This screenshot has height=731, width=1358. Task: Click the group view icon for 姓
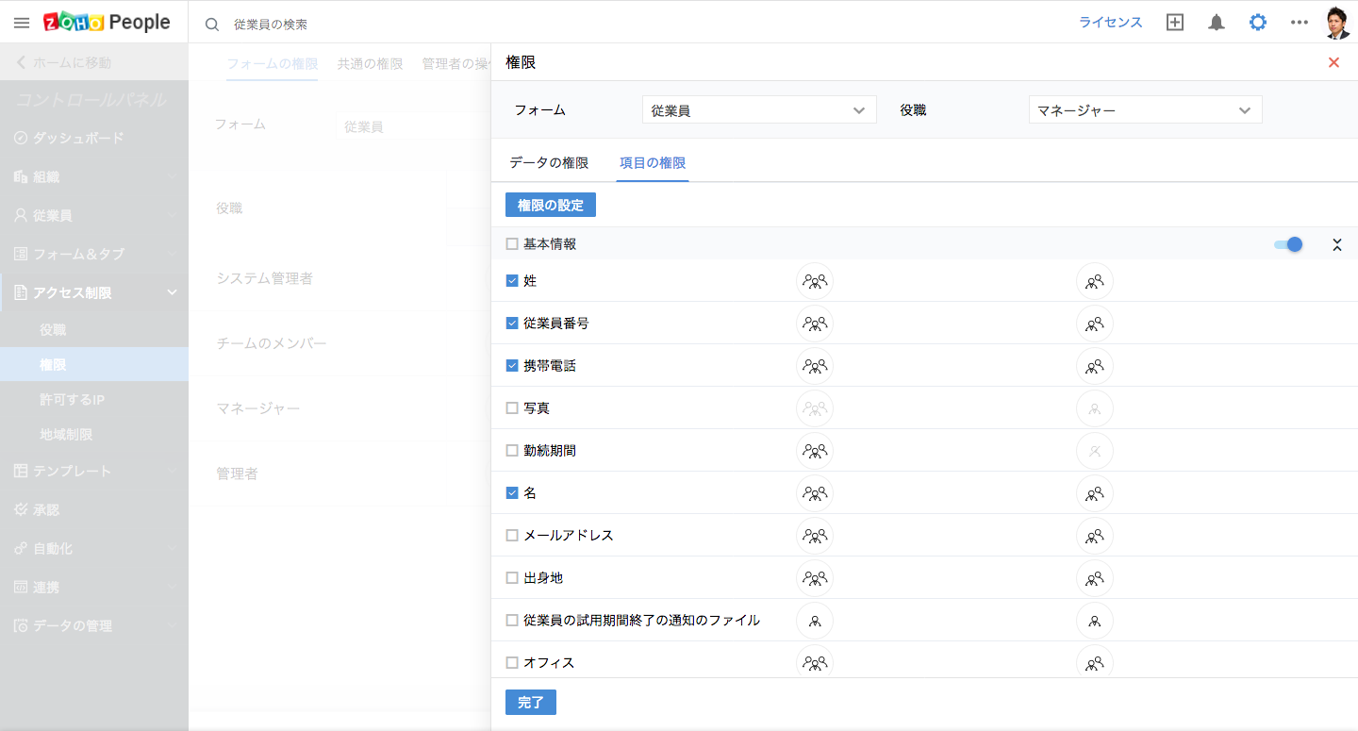point(815,281)
